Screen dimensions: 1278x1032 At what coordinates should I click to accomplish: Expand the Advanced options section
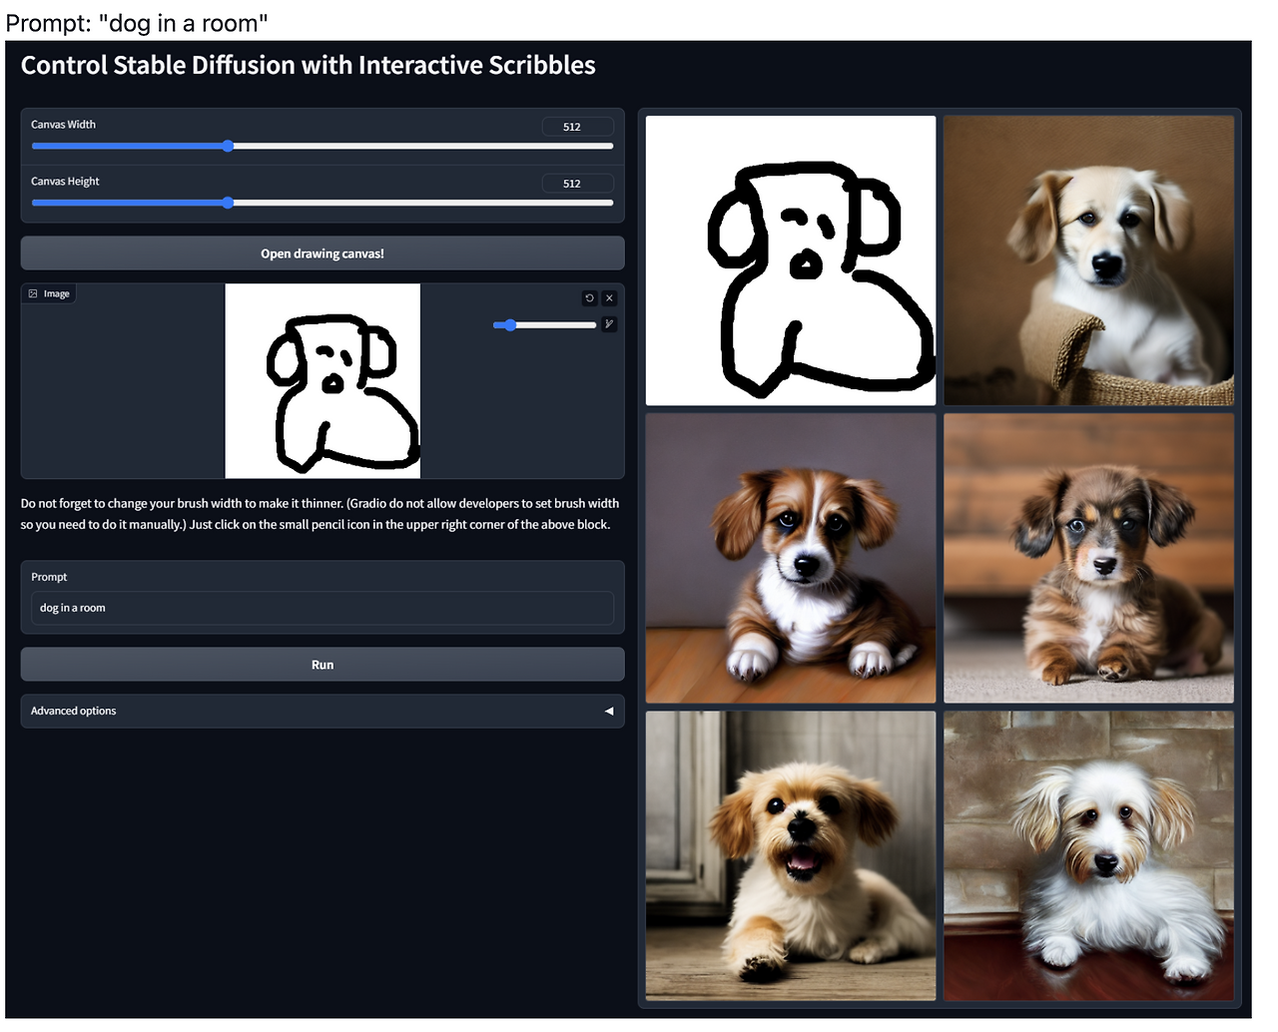322,712
